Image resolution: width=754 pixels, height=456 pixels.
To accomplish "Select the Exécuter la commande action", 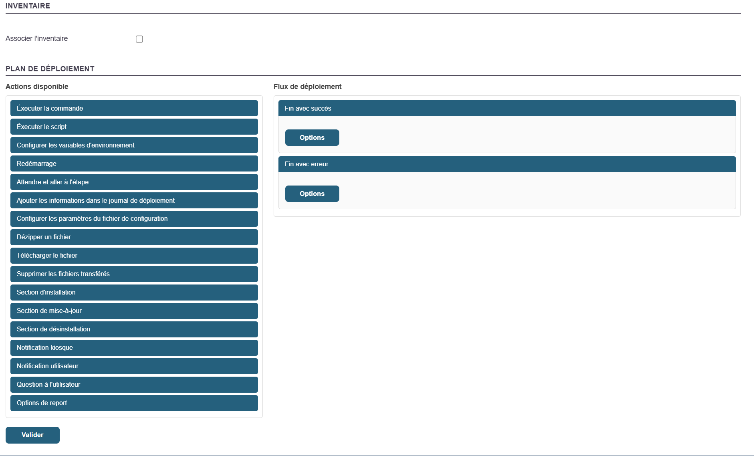I will point(134,108).
